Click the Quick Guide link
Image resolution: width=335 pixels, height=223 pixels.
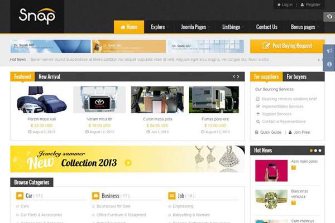coord(271,132)
